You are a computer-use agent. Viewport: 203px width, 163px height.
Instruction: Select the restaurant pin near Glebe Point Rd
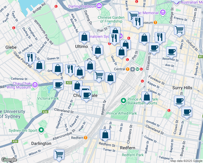[30, 58]
